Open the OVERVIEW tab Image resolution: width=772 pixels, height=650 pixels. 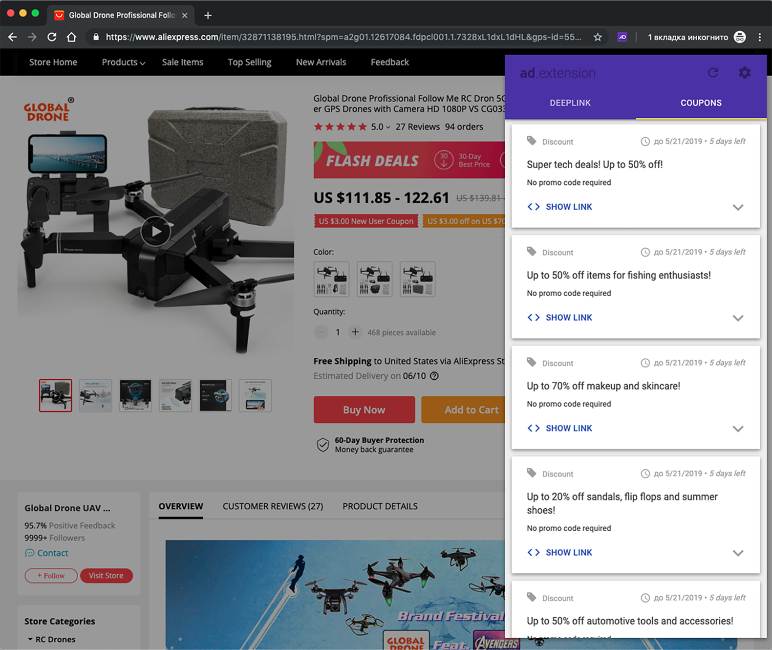[x=181, y=506]
